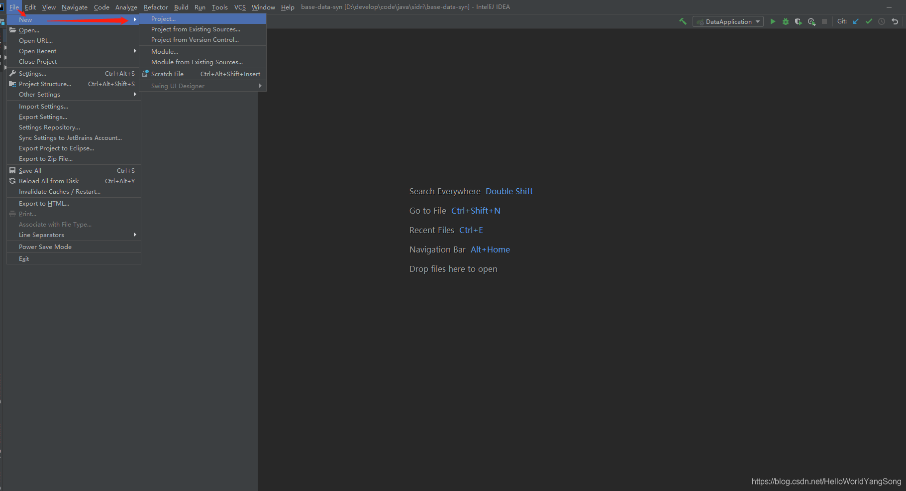Select Close Project menu entry
The image size is (906, 491).
[x=74, y=61]
